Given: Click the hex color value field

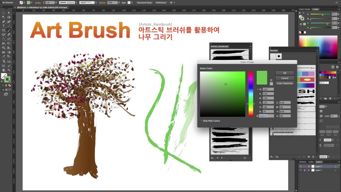Looking at the screenshot, I should 266,116.
